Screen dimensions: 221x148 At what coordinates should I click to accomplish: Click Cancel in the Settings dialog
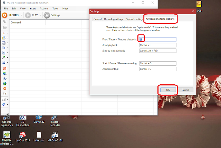point(185,90)
